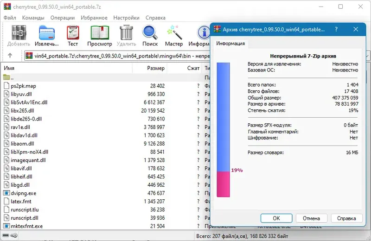The height and width of the screenshot is (241, 371).
Task: Select the Информация tab in dialog
Action: tap(230, 44)
